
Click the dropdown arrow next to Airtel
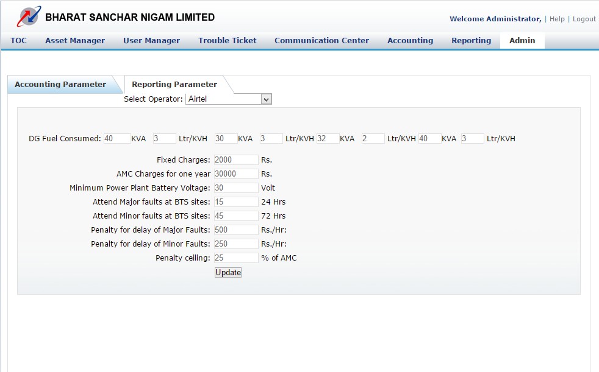click(267, 99)
